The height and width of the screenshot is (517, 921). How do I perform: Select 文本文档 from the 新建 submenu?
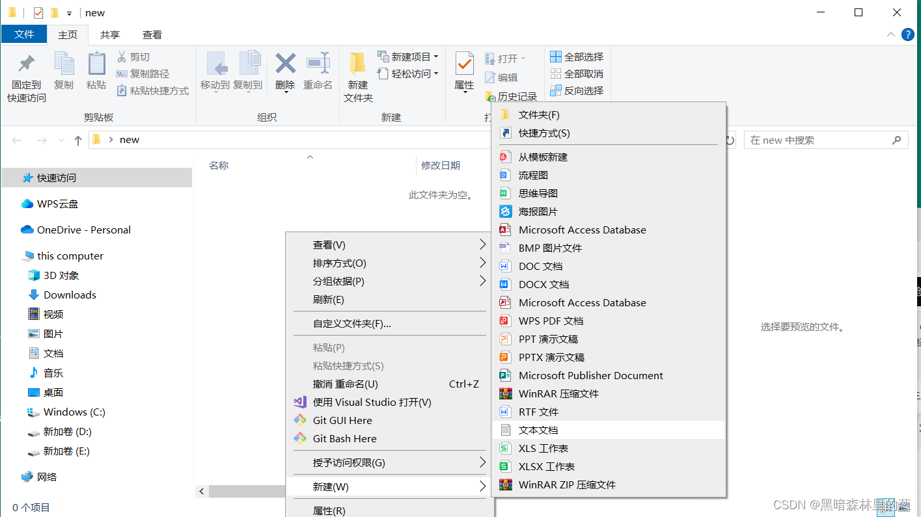pos(538,430)
